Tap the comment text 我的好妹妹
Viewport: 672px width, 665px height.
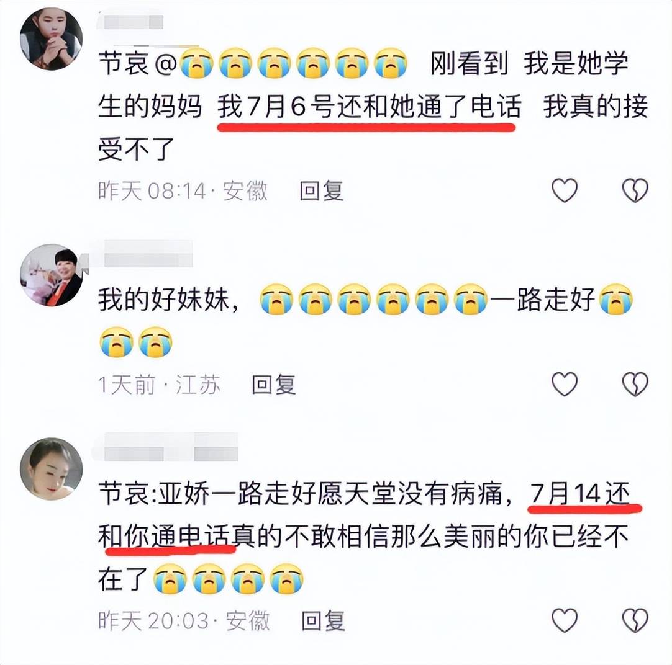click(x=168, y=299)
